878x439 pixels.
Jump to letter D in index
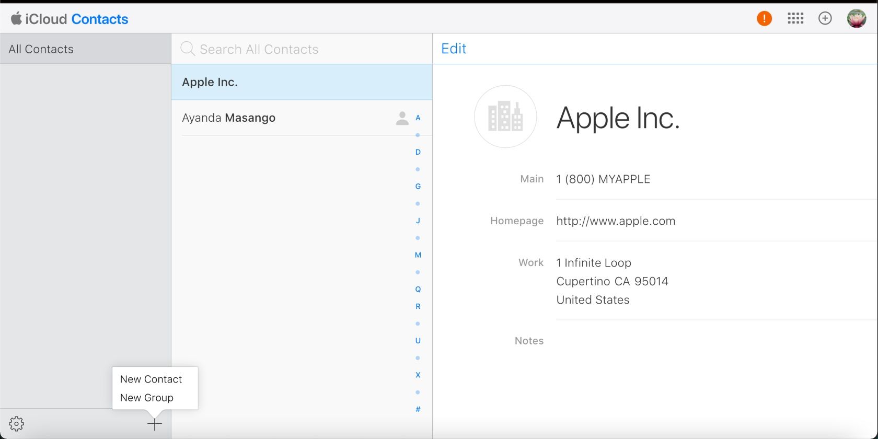click(418, 152)
